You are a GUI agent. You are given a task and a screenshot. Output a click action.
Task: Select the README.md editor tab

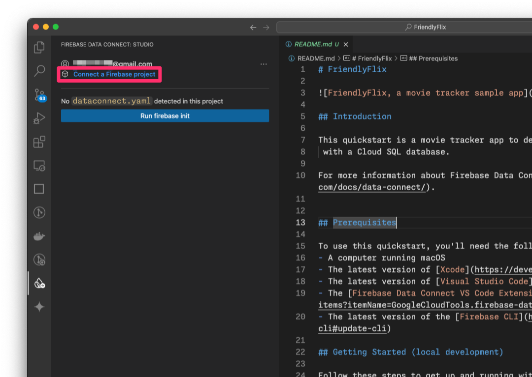click(x=313, y=44)
